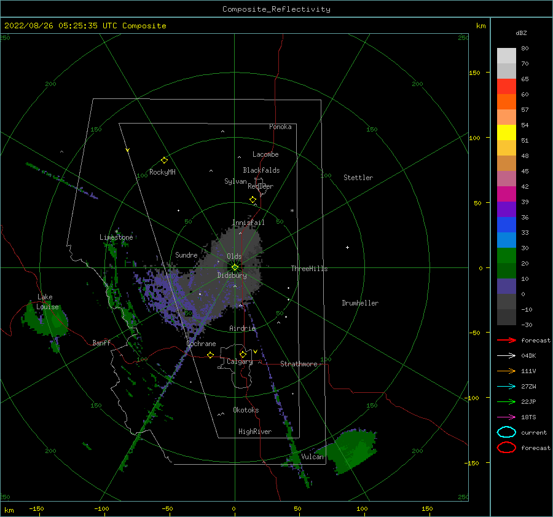Click the yellow diamond marker inside Calgary outline

click(x=243, y=354)
